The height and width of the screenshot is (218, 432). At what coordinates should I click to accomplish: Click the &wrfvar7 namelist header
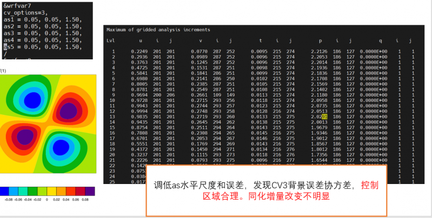point(17,5)
